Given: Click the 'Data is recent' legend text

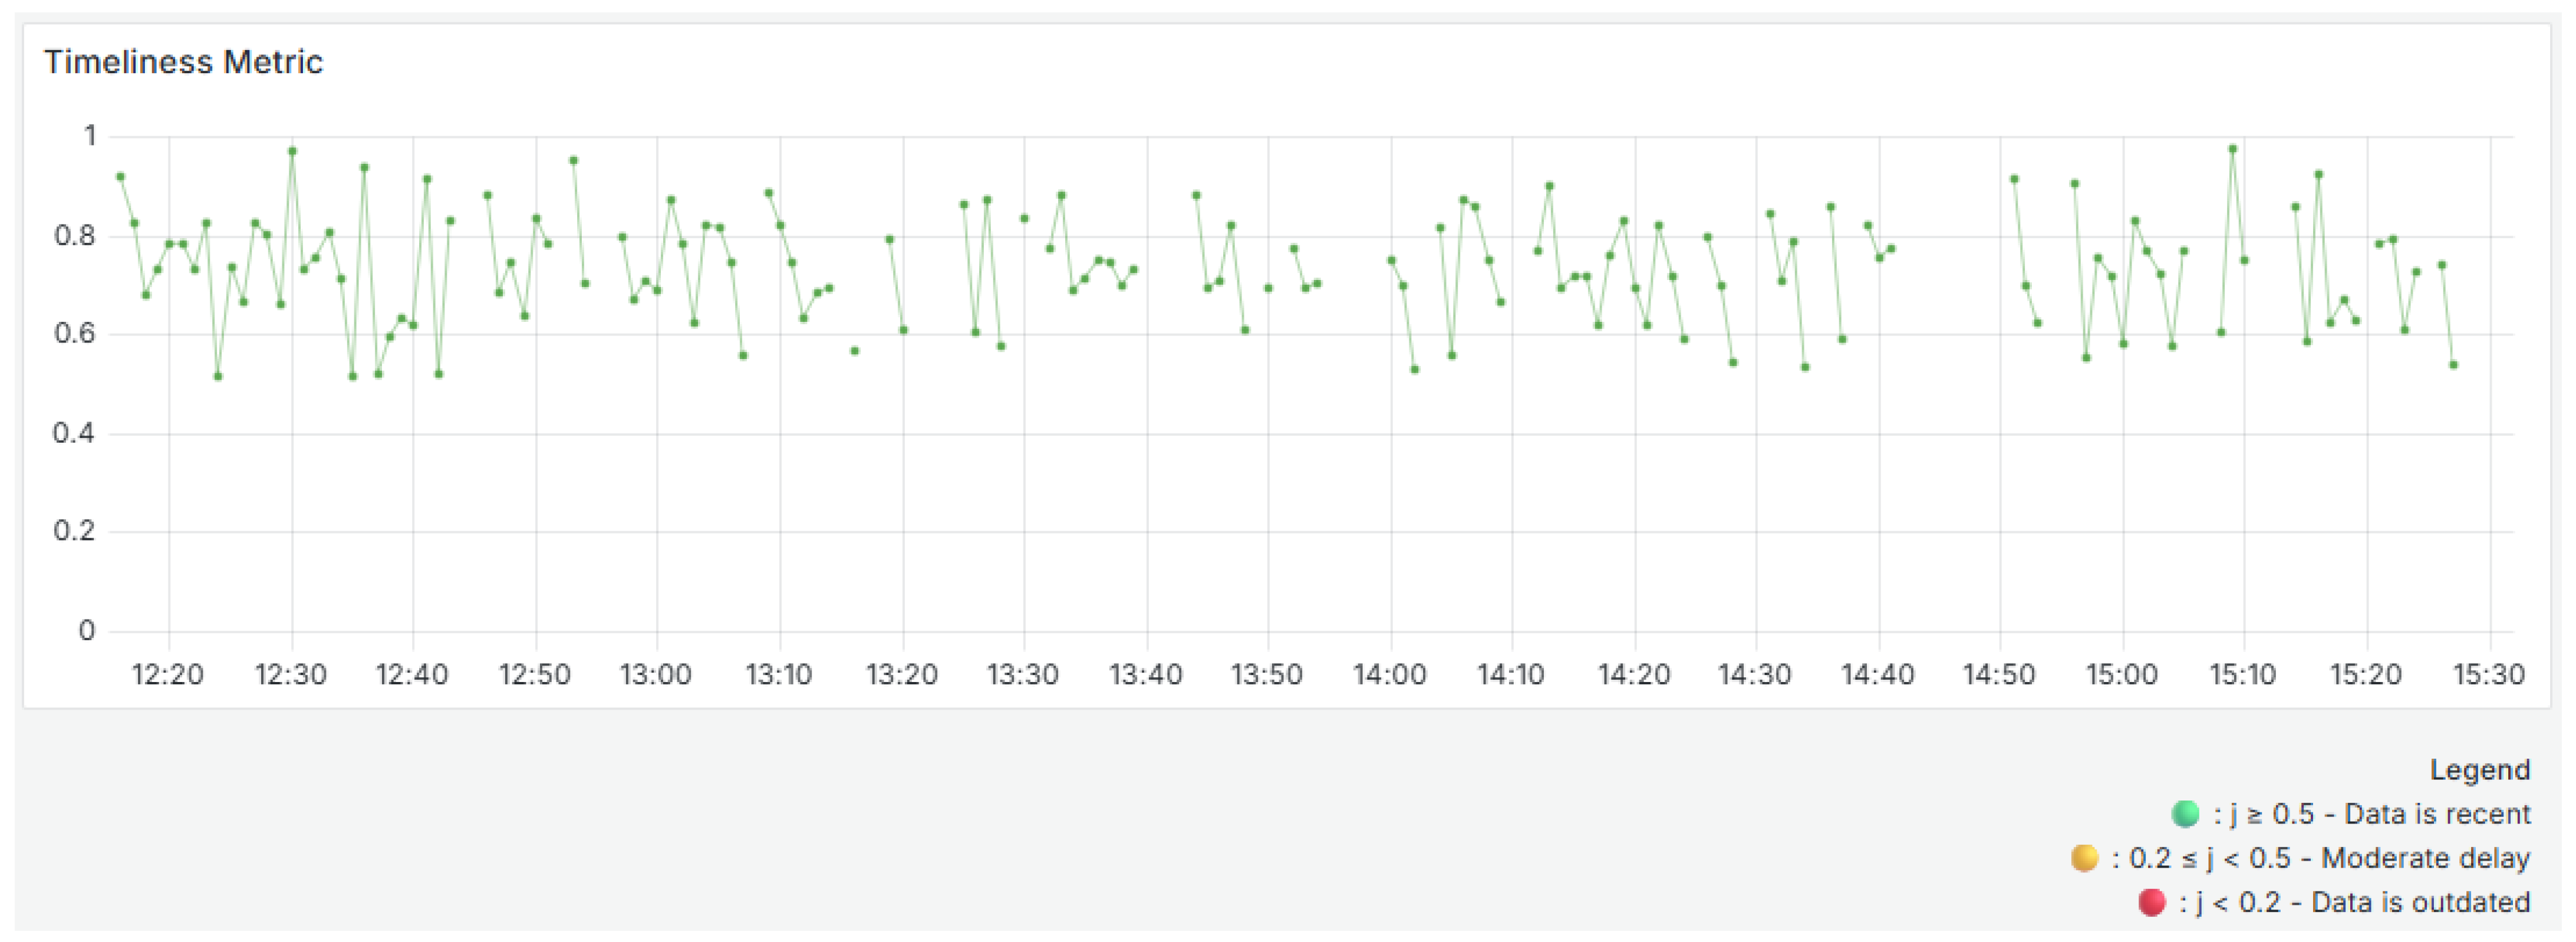Looking at the screenshot, I should [2437, 814].
